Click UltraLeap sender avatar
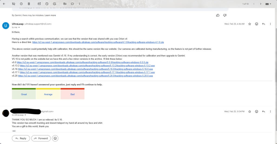Image resolution: width=277 pixels, height=144 pixels. [x=6, y=26]
